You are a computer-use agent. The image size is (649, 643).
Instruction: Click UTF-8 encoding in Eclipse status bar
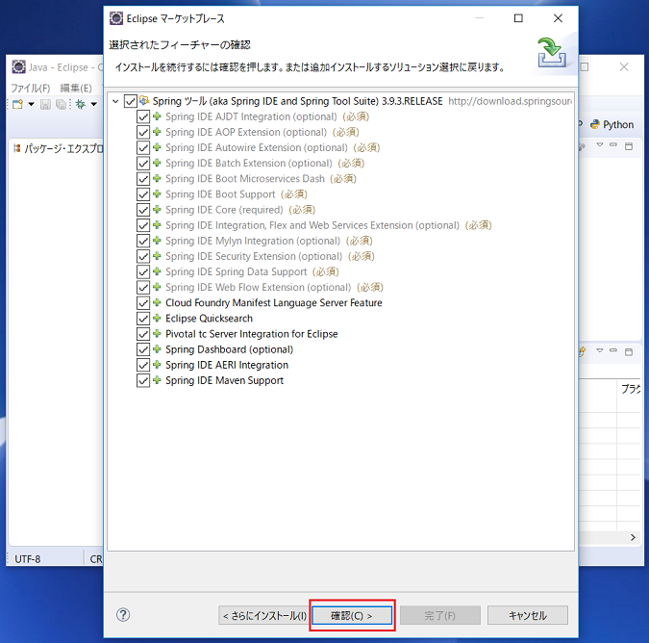click(27, 559)
